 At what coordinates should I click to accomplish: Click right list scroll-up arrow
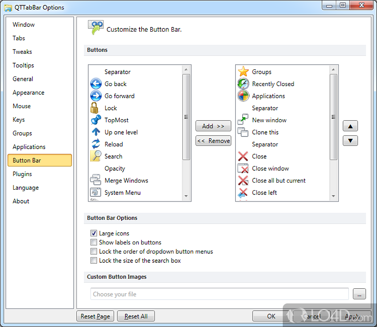333,69
